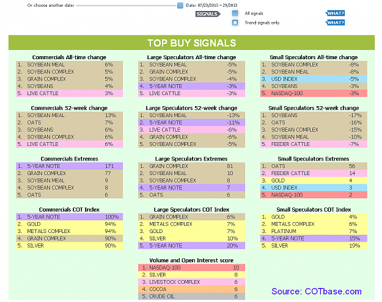Click the Volume and Open Interest score heading
This screenshot has height=302, width=382.
(191, 261)
